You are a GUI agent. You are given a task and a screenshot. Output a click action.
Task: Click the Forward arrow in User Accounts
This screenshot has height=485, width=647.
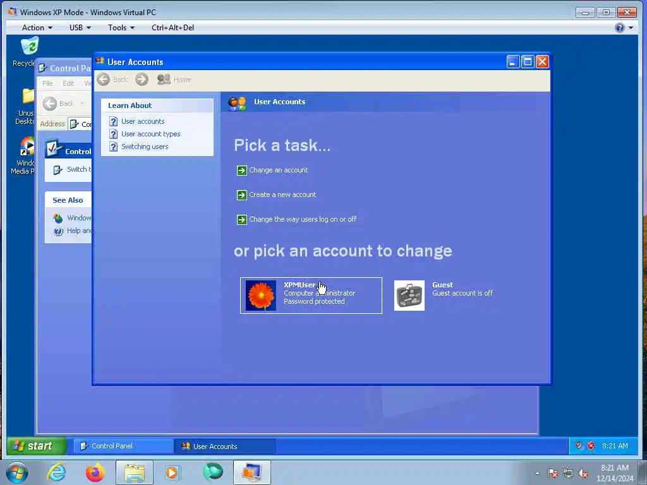click(142, 79)
